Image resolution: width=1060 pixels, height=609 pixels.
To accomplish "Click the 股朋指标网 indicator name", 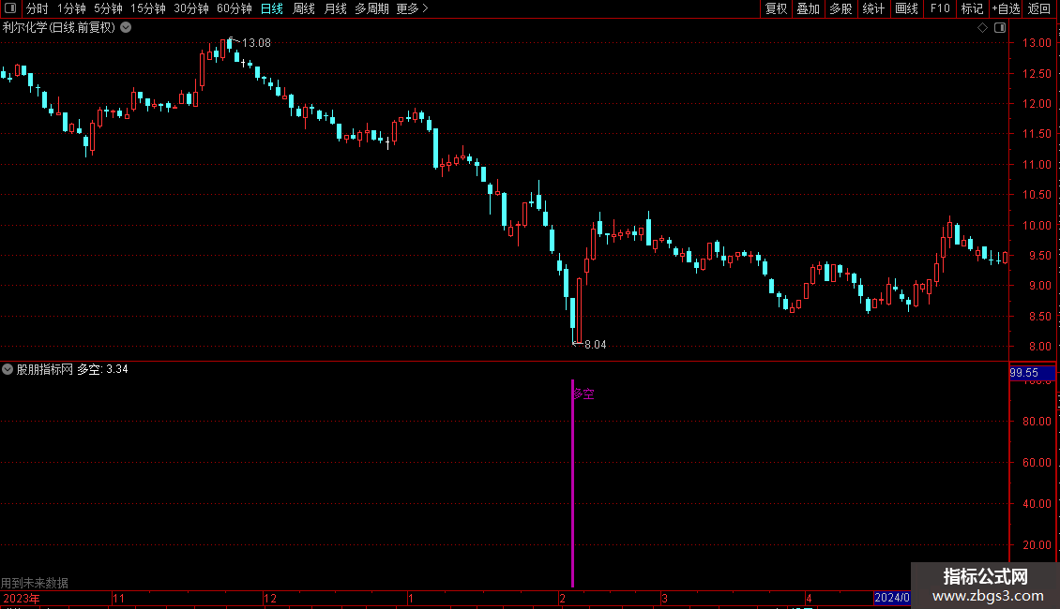I will coord(45,369).
